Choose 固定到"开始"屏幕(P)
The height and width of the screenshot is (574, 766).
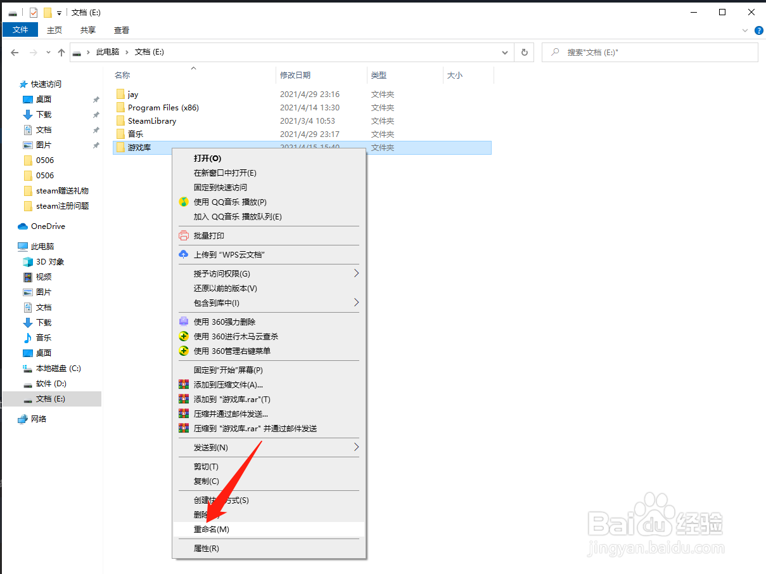tap(269, 370)
